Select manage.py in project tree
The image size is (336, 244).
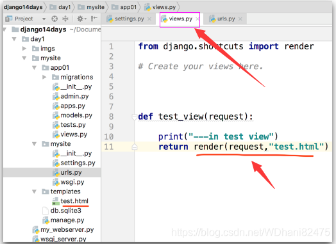coord(67,220)
